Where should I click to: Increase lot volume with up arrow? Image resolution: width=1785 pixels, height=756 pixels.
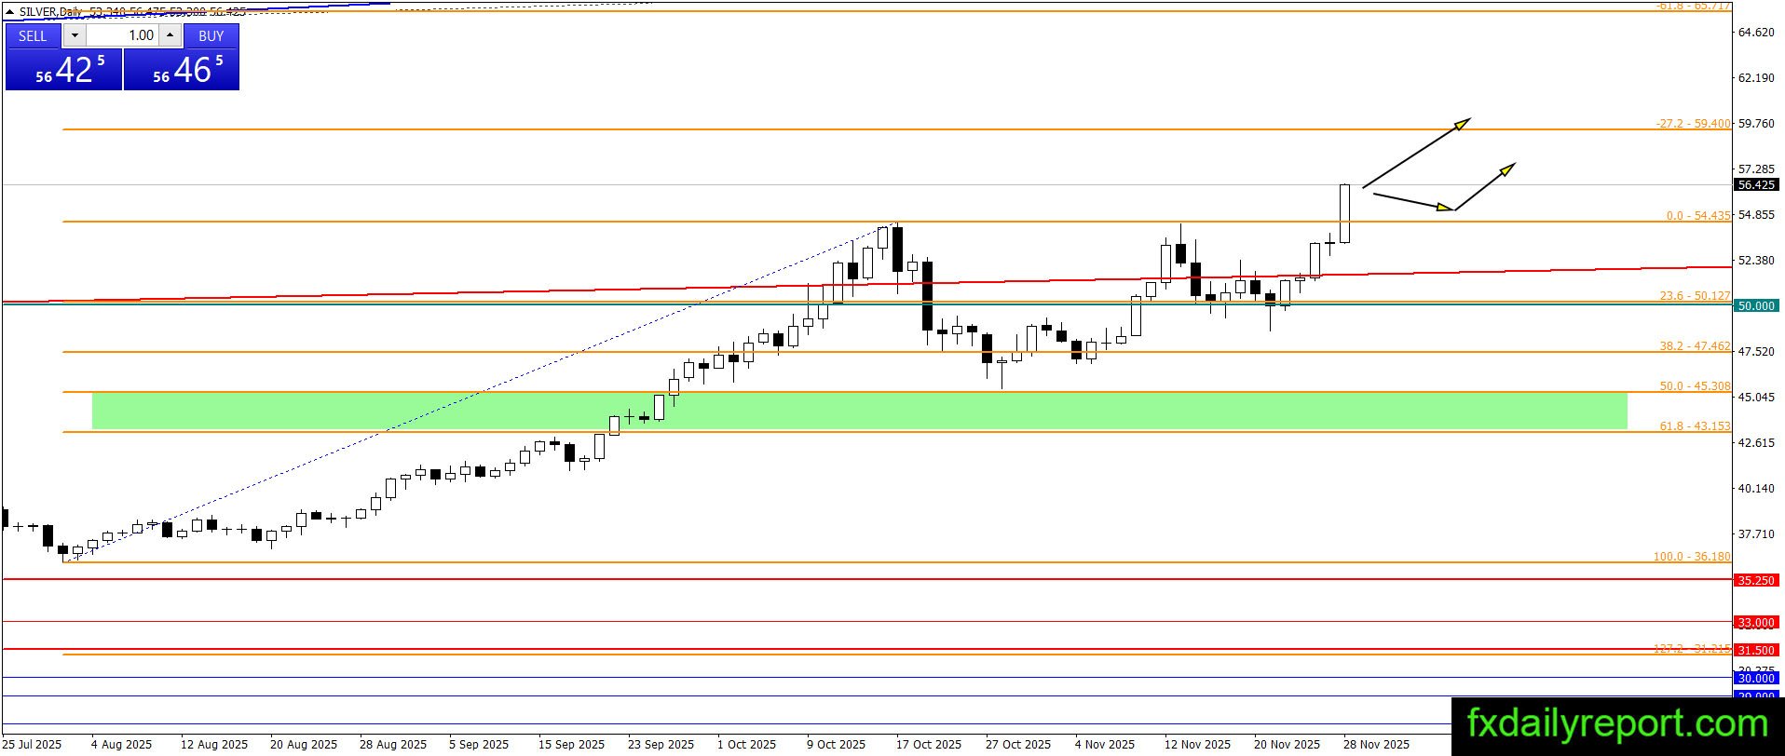point(170,35)
